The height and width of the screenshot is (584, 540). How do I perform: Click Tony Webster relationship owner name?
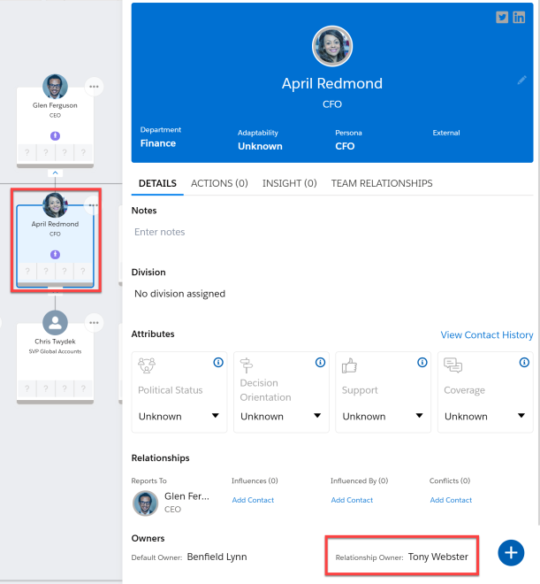[438, 557]
